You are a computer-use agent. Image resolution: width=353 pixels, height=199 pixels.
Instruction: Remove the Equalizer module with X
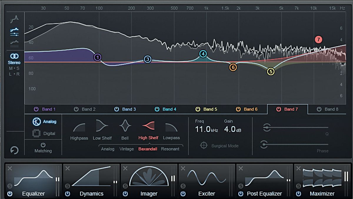[x=10, y=168]
